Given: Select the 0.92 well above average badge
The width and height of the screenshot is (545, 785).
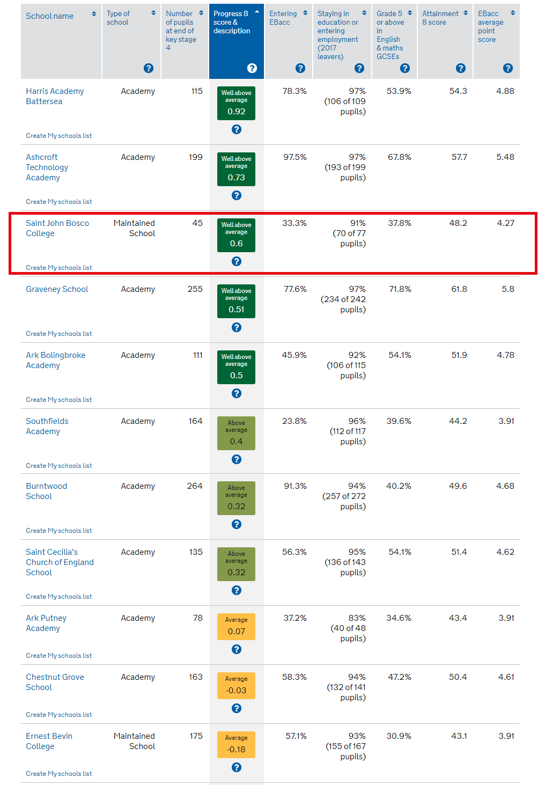Looking at the screenshot, I should [x=236, y=103].
